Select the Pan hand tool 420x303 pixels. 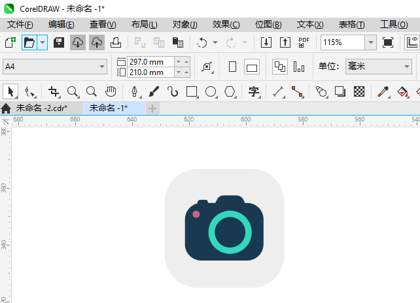[111, 91]
